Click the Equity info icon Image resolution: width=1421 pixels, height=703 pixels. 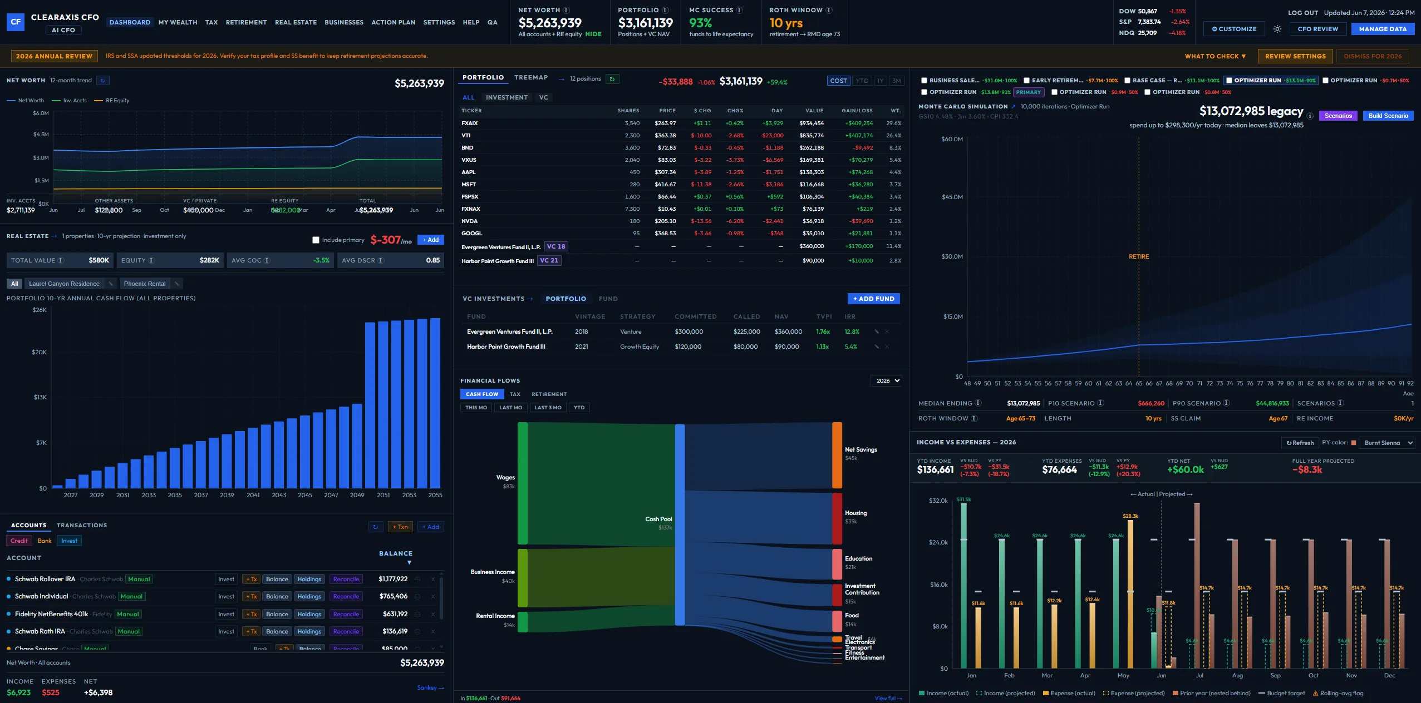[x=151, y=260]
